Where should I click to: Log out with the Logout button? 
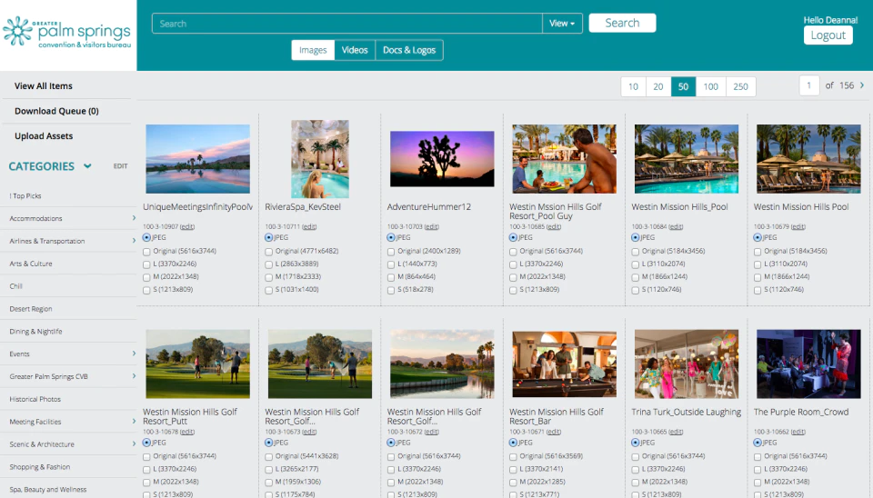point(828,35)
